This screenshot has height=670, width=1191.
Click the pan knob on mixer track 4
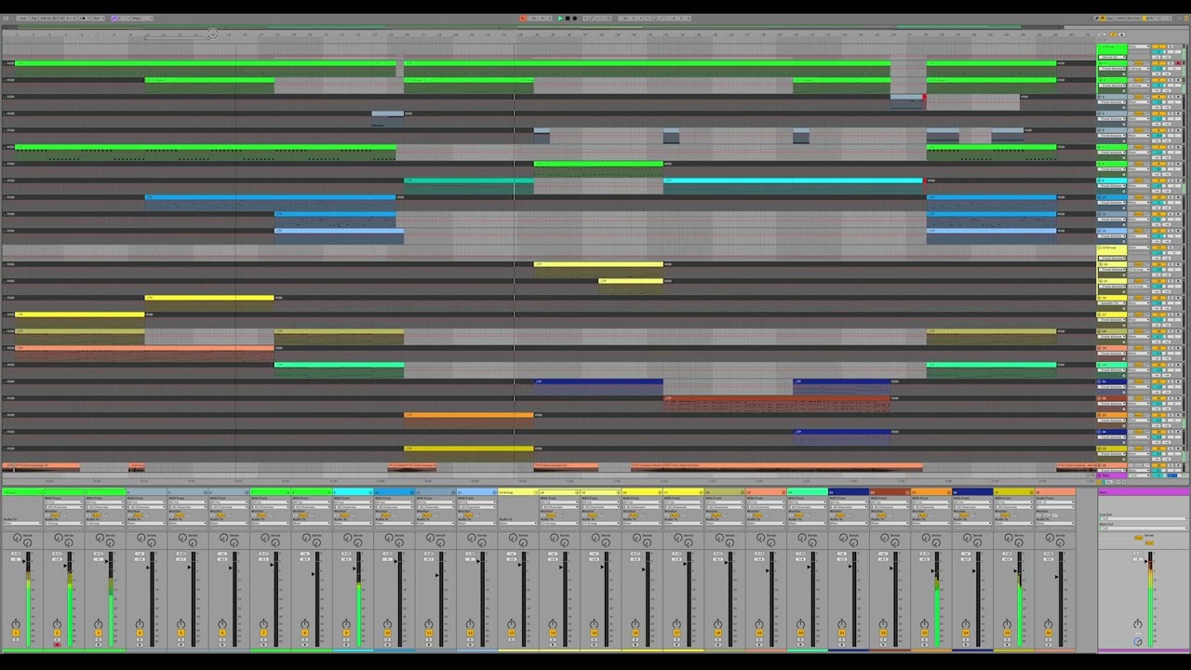click(140, 624)
